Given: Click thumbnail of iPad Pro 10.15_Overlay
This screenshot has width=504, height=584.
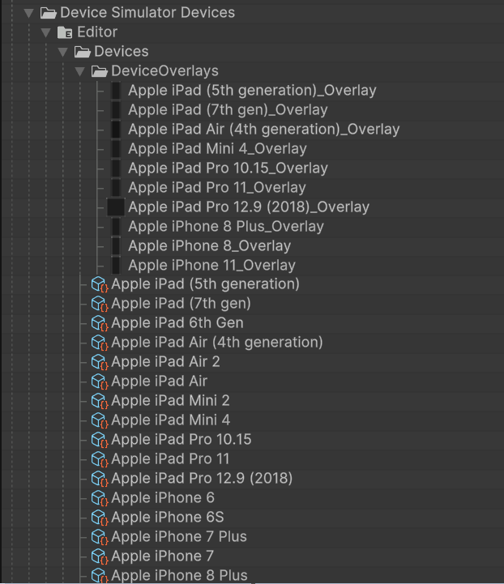Looking at the screenshot, I should (x=116, y=168).
